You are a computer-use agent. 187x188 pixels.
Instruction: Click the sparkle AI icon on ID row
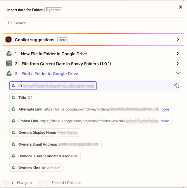(176, 86)
